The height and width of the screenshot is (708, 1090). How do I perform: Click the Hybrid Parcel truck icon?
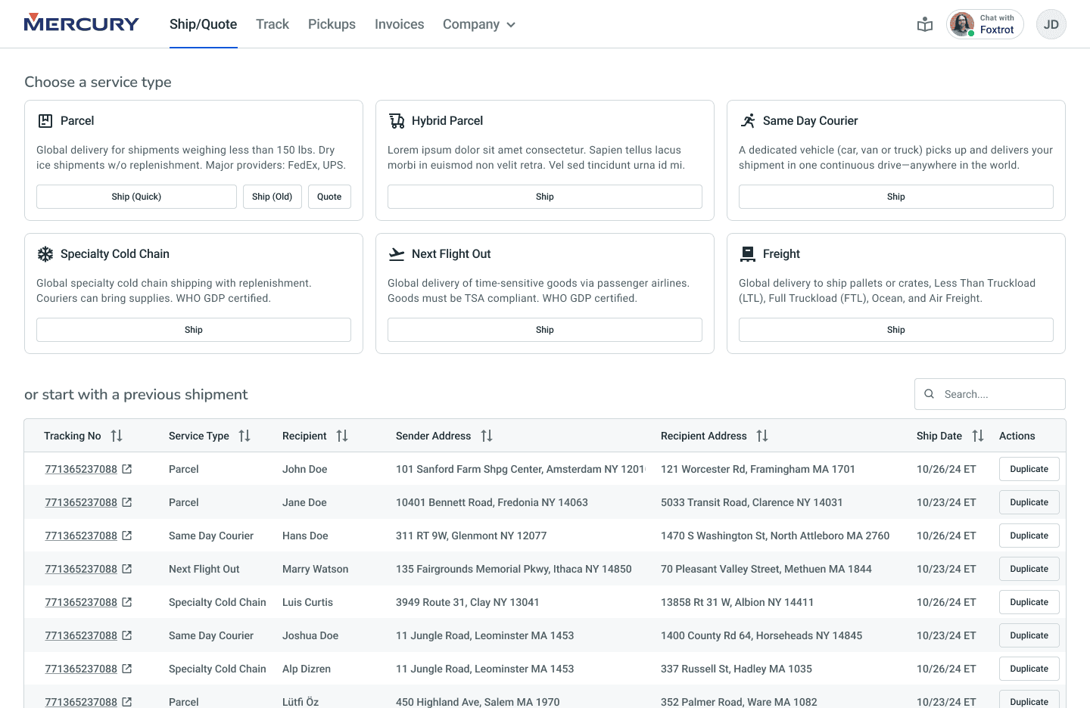click(x=397, y=121)
